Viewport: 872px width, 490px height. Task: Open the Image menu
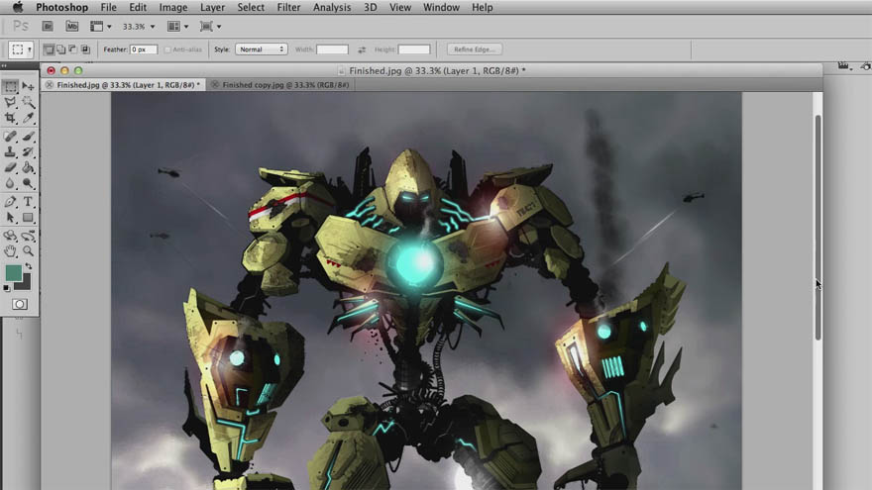(x=173, y=7)
